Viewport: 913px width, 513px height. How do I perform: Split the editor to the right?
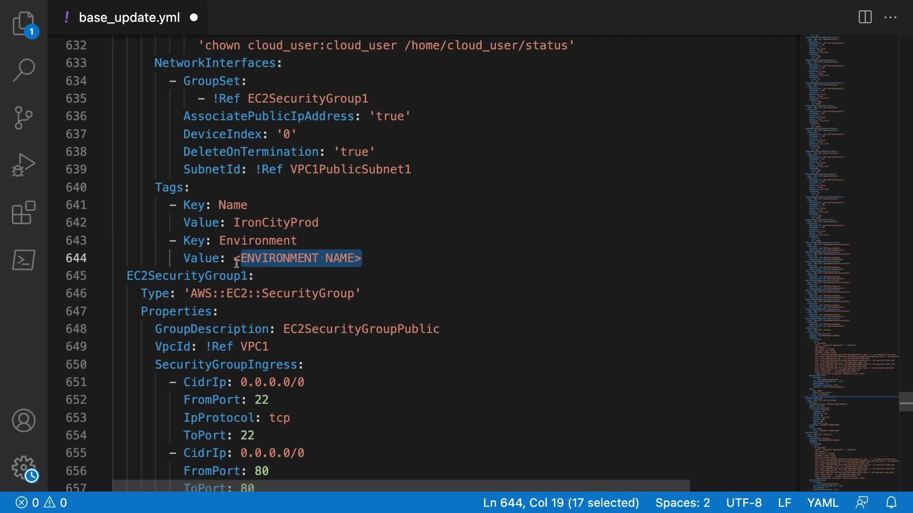point(865,18)
